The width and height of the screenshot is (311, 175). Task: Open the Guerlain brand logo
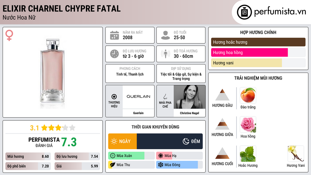[138, 97]
